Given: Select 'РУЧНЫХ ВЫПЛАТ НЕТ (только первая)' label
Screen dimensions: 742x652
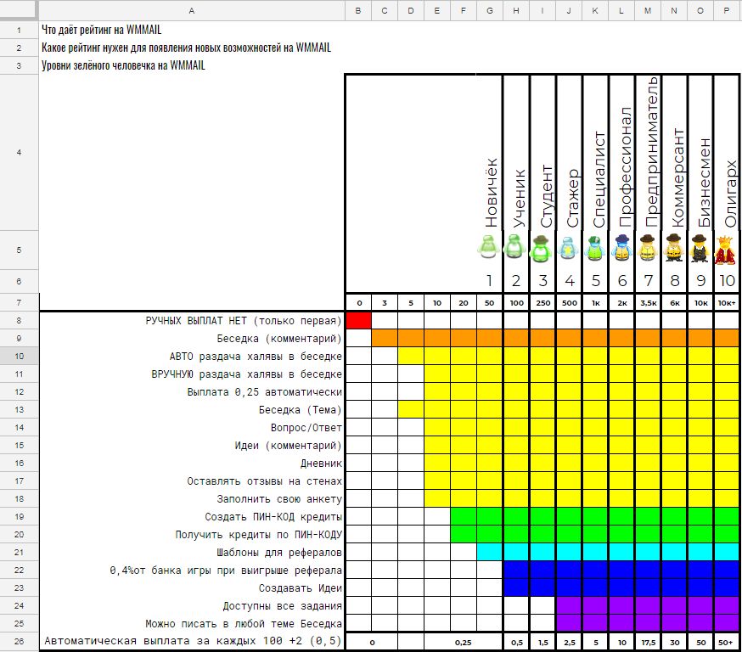Looking at the screenshot, I should pyautogui.click(x=244, y=321).
